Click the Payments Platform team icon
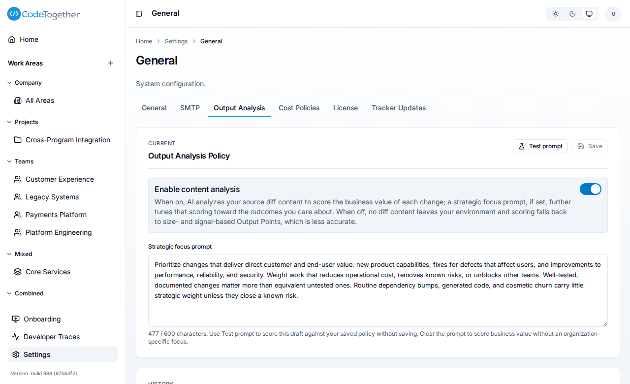The image size is (630, 384). [x=18, y=215]
